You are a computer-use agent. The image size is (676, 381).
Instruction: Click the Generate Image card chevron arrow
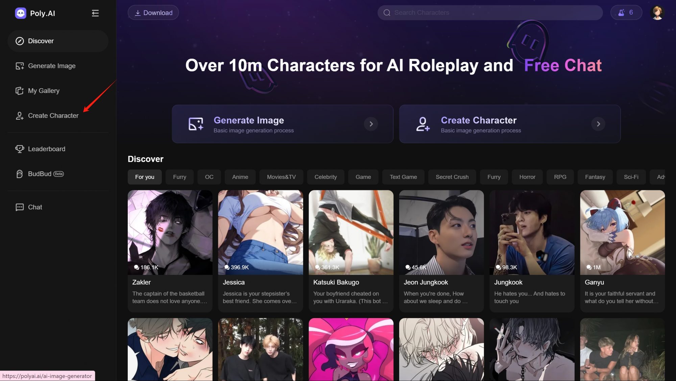click(x=371, y=124)
